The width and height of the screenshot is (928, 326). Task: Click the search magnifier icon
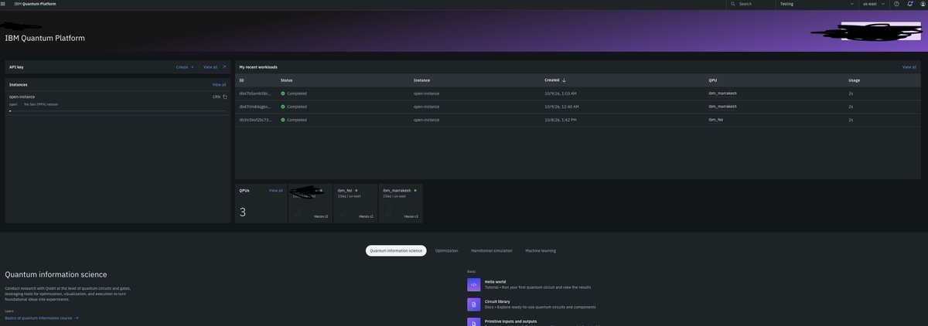(x=733, y=4)
